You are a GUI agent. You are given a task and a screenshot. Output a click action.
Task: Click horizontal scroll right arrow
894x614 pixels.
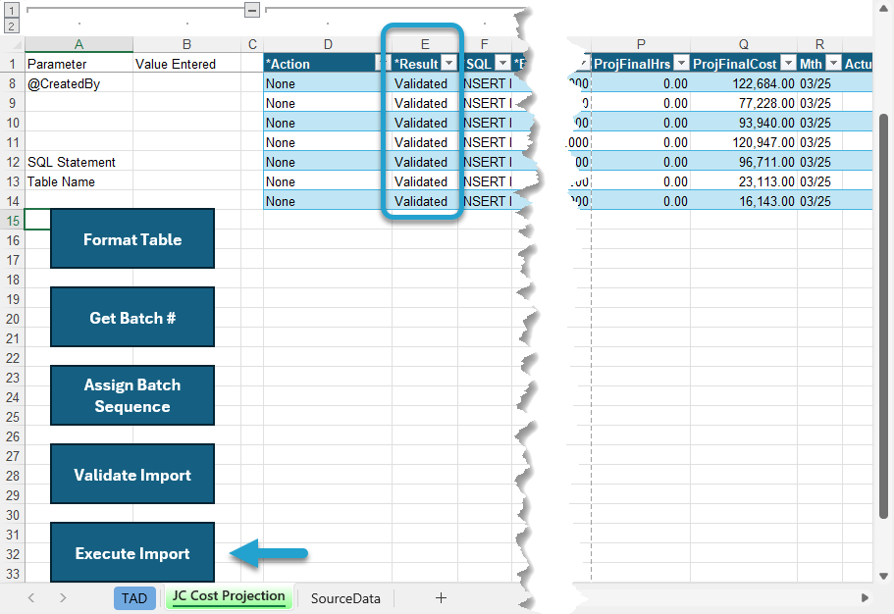pyautogui.click(x=865, y=597)
